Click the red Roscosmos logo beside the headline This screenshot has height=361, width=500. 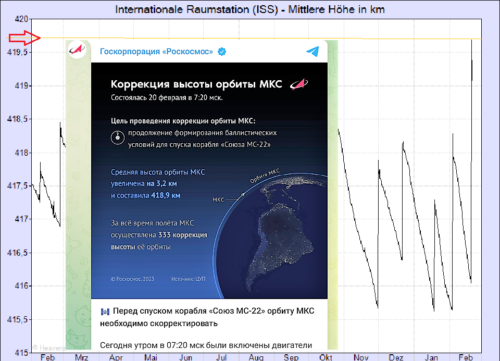(298, 84)
